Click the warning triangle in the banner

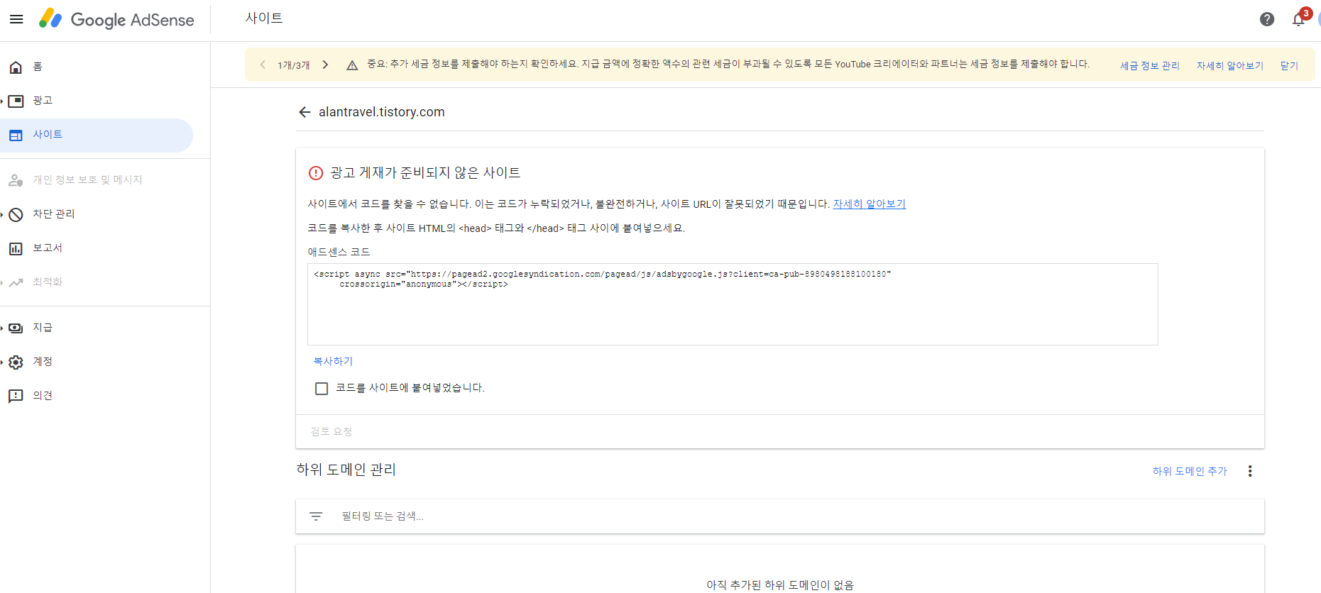coord(352,65)
